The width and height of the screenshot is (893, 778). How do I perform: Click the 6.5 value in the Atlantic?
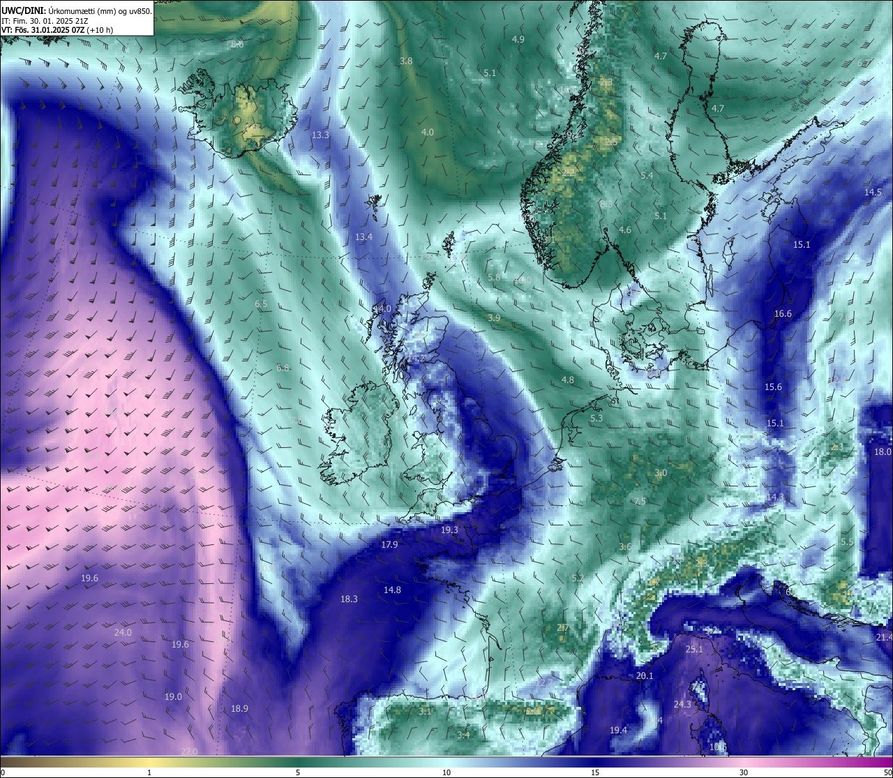[261, 304]
